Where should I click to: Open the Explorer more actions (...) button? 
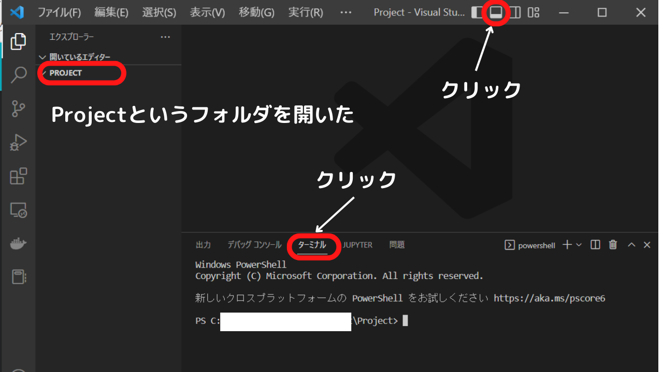tap(165, 36)
